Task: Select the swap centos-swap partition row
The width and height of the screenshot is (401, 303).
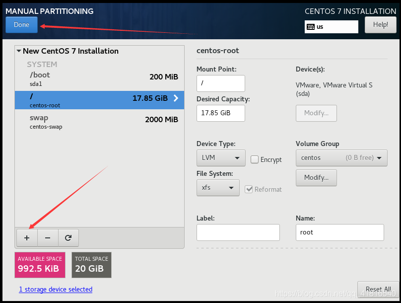Action: [x=99, y=122]
